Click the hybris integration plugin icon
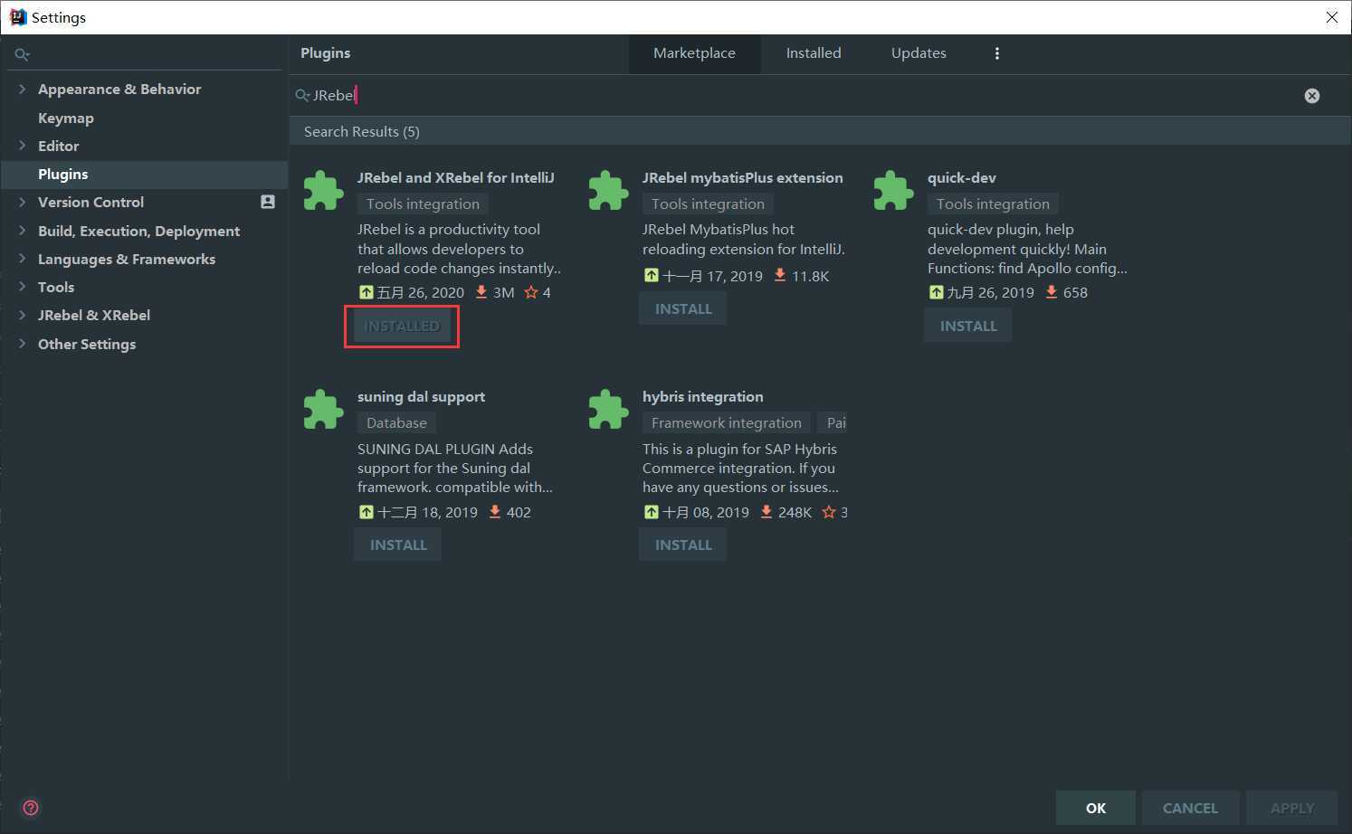This screenshot has width=1352, height=834. pos(608,410)
